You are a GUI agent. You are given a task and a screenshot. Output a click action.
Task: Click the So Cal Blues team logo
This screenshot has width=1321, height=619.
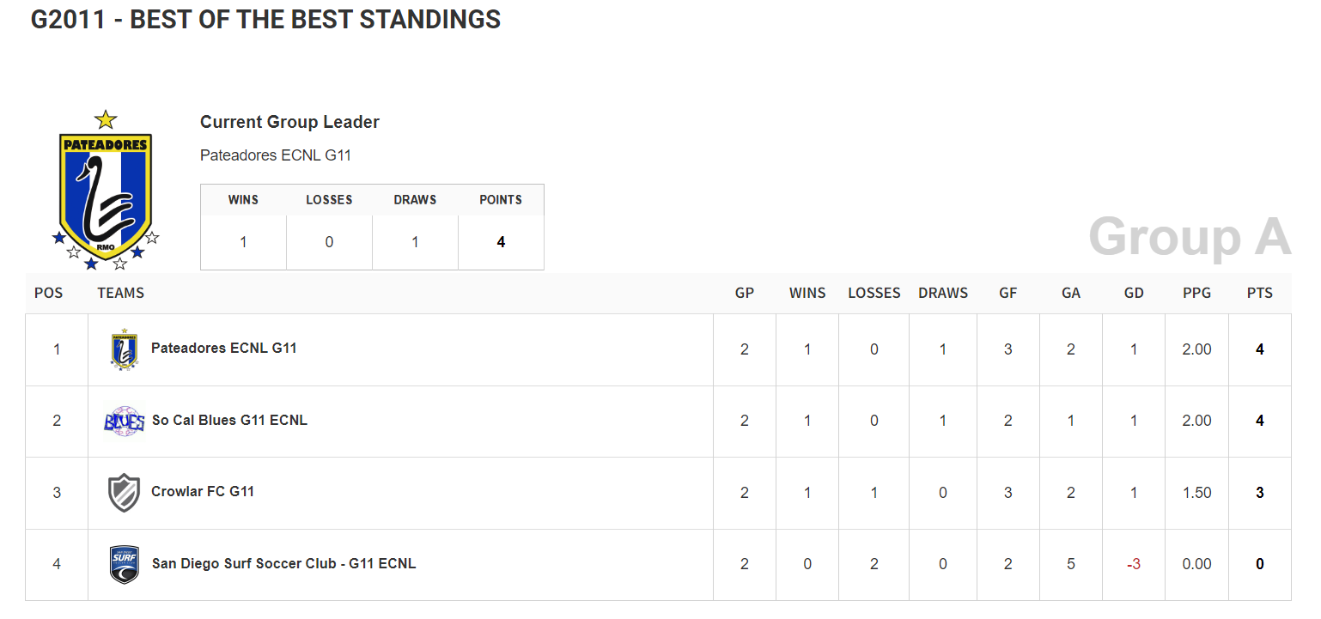point(124,422)
